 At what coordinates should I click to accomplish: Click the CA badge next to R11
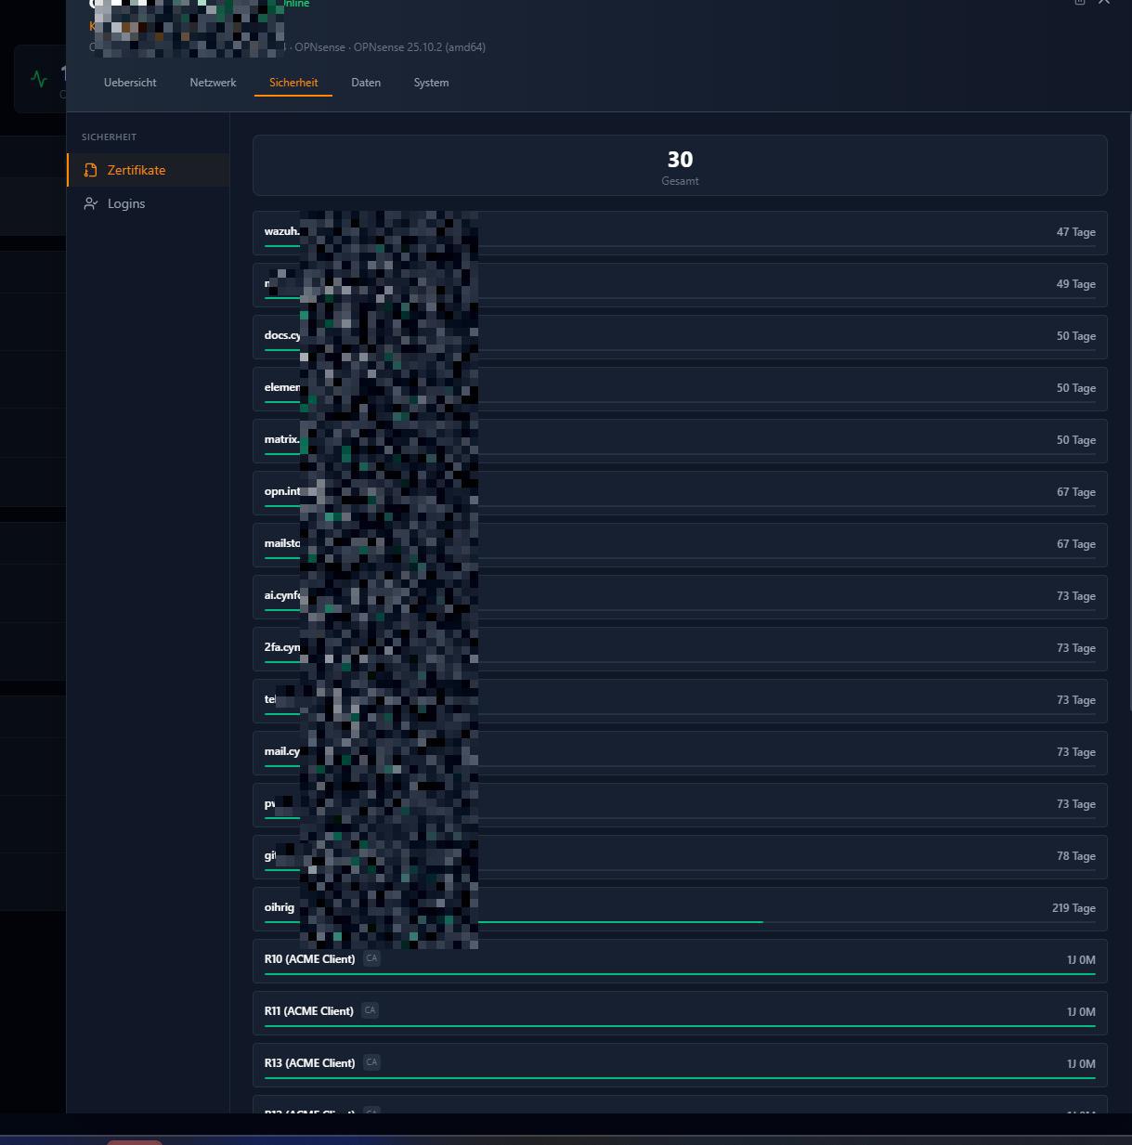point(370,1010)
